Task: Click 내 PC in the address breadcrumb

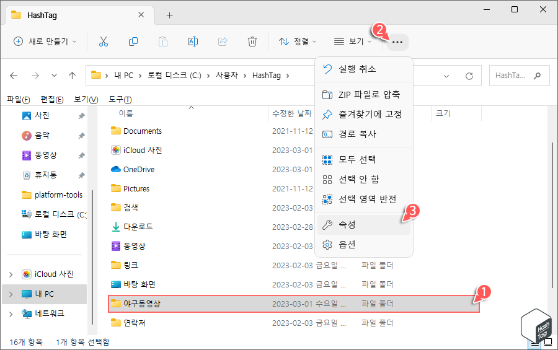Action: click(x=123, y=76)
